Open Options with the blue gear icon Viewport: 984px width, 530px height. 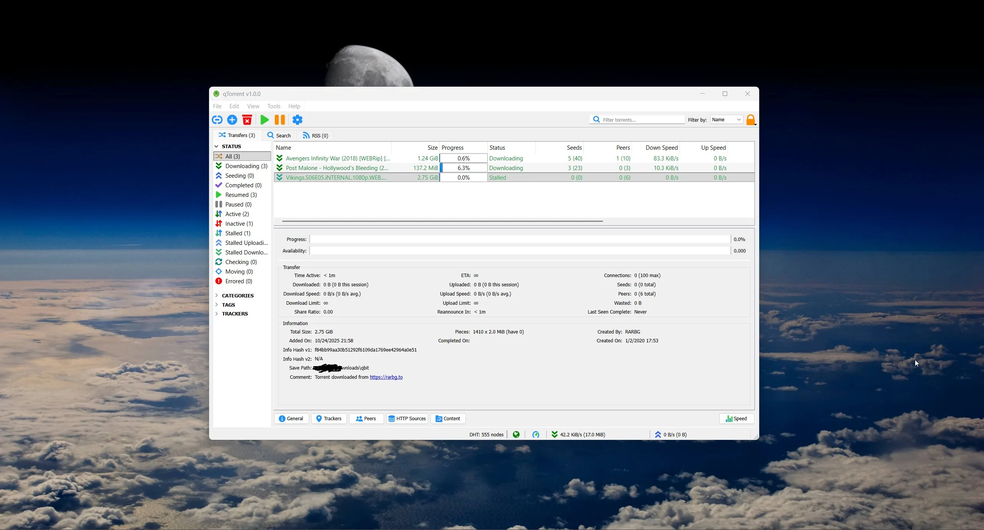pos(298,120)
